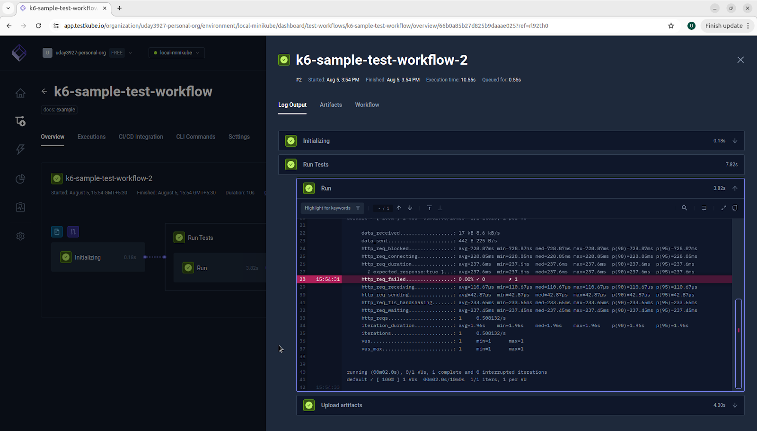Open the local-minikube environment dropdown
Screen dimensions: 757x431
176,53
